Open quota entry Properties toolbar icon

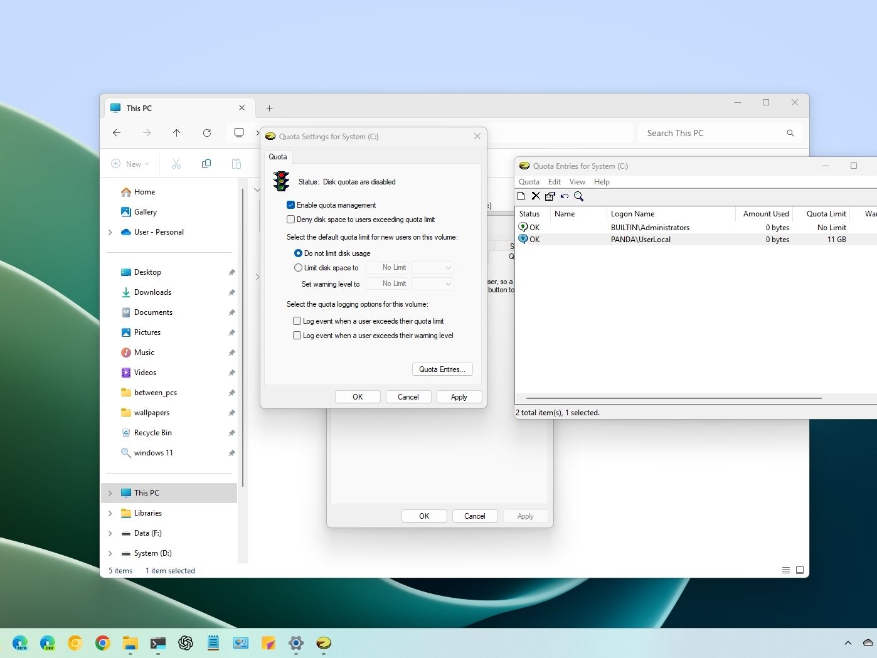[x=550, y=196]
